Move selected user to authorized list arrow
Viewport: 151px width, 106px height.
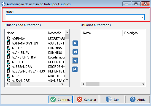(x=75, y=43)
